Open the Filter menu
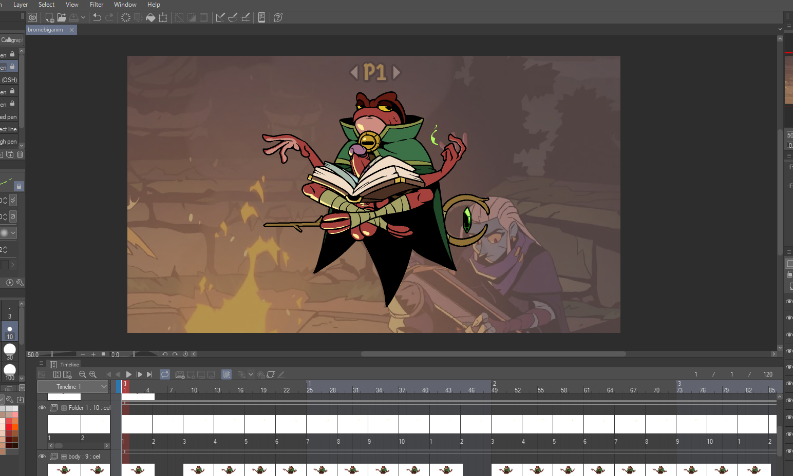Screen dimensions: 793x476 click(x=97, y=5)
